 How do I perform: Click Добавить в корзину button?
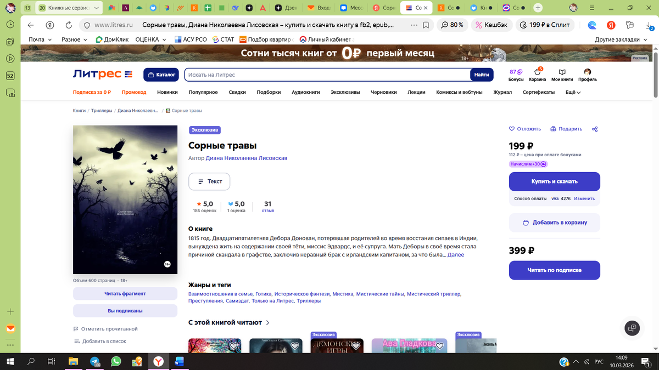pos(555,223)
